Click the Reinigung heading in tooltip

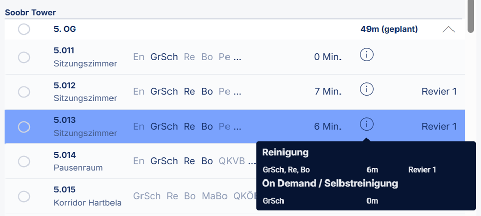coord(286,152)
